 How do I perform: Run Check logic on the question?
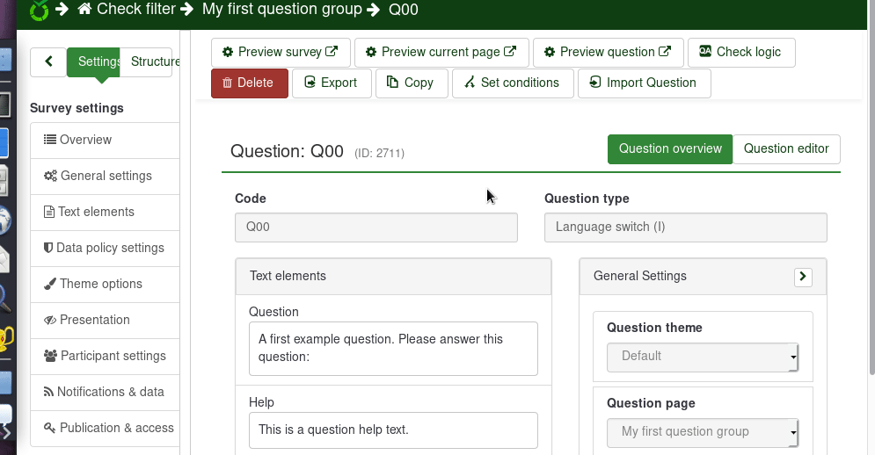[x=740, y=52]
